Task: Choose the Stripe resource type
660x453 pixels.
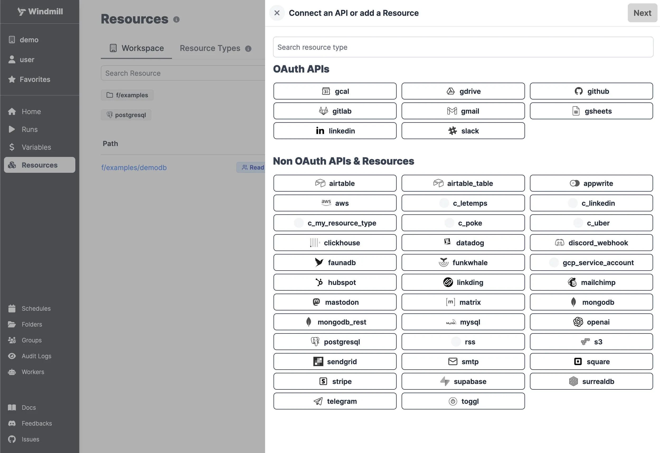Action: click(x=335, y=381)
